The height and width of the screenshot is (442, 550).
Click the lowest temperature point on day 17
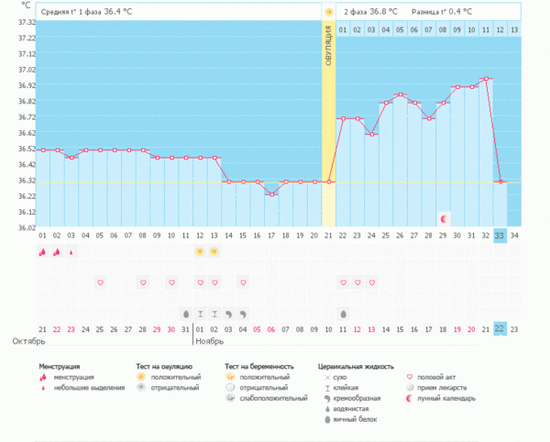pos(271,193)
